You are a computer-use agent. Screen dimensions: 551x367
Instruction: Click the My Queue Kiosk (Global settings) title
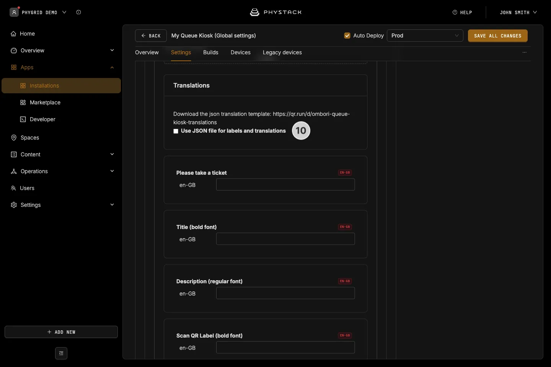pyautogui.click(x=214, y=36)
